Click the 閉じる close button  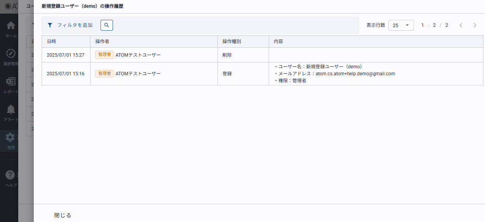point(63,215)
